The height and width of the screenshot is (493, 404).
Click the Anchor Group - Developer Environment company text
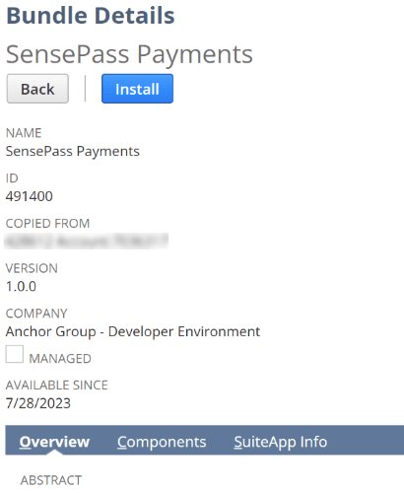pos(133,331)
